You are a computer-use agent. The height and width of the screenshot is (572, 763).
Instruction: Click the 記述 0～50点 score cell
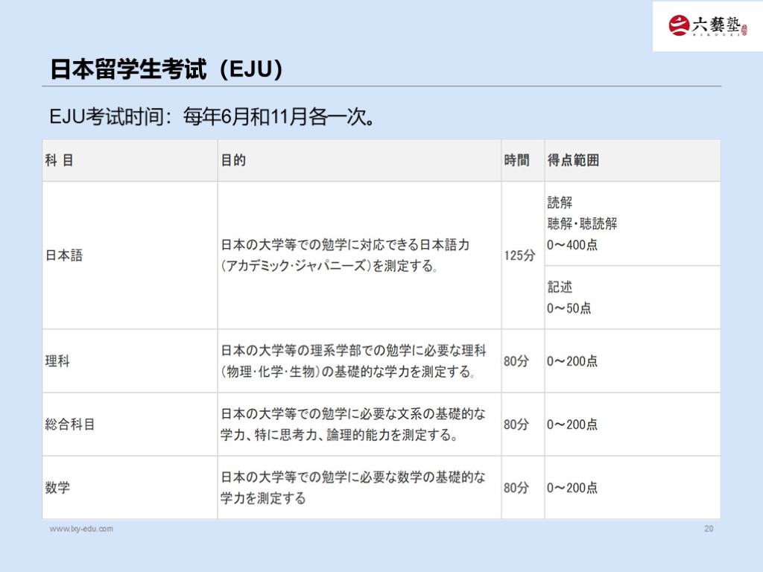[570, 298]
